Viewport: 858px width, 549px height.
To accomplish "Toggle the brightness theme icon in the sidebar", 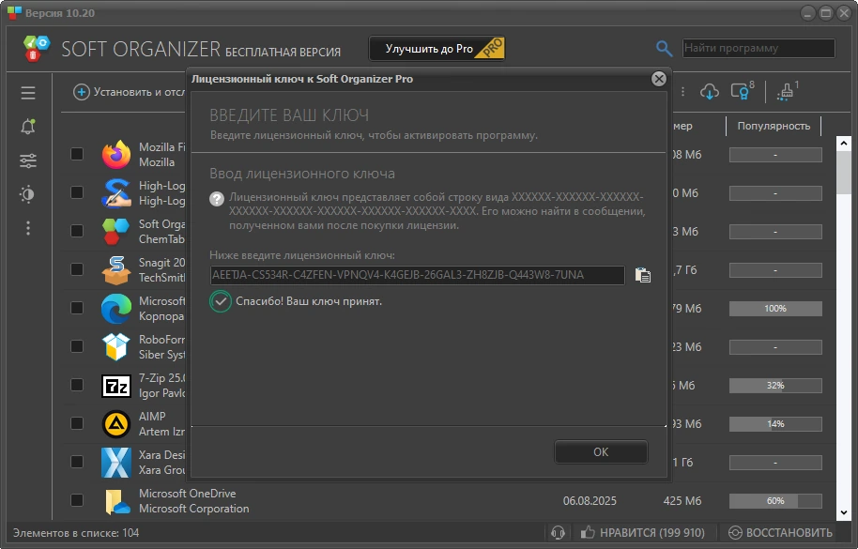I will tap(28, 194).
